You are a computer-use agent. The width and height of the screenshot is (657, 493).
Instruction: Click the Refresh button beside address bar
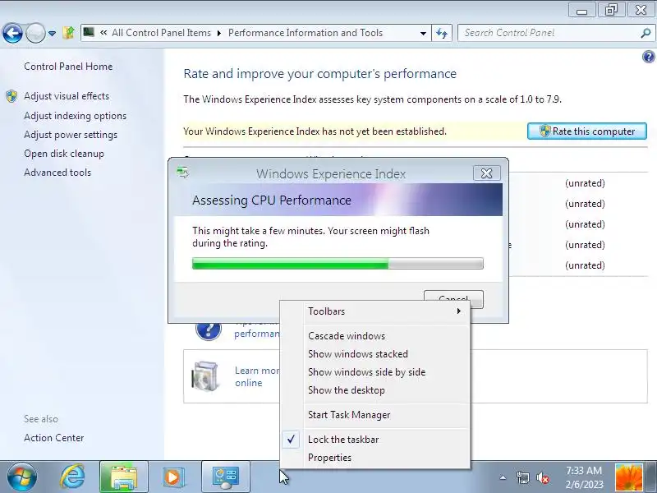tap(442, 33)
